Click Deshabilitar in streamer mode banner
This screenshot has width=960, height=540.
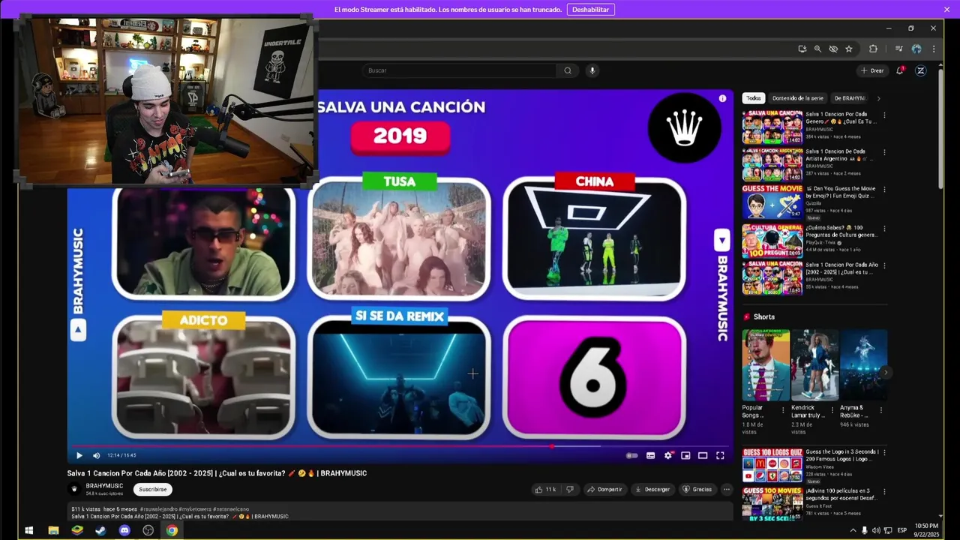point(591,9)
